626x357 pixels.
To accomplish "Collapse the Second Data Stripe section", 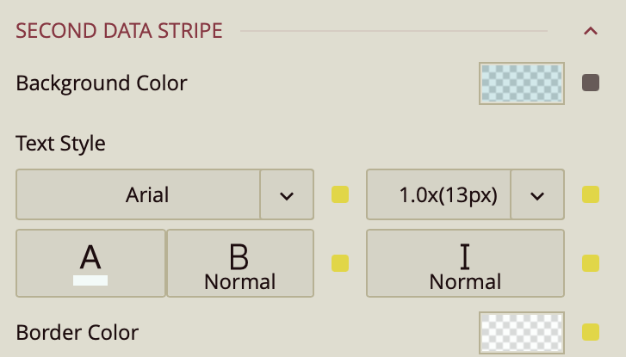I will pos(591,32).
